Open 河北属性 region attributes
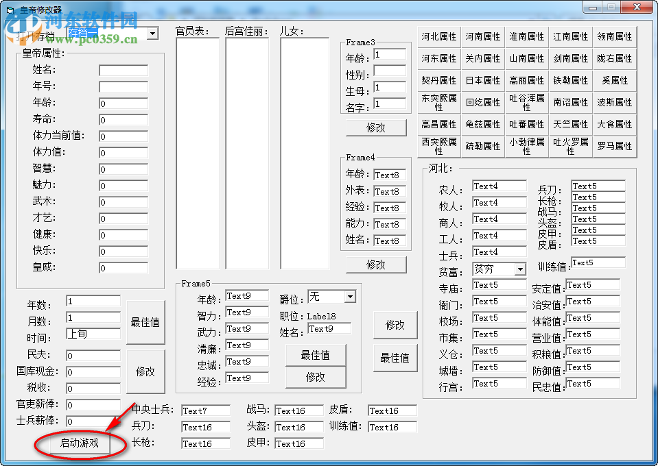 [x=438, y=36]
